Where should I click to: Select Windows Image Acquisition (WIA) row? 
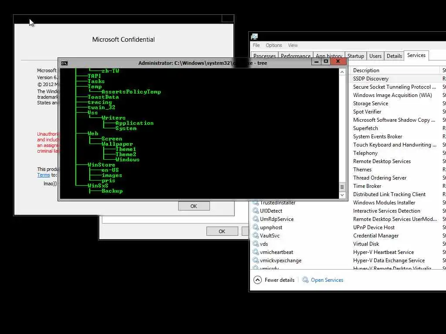coord(397,95)
